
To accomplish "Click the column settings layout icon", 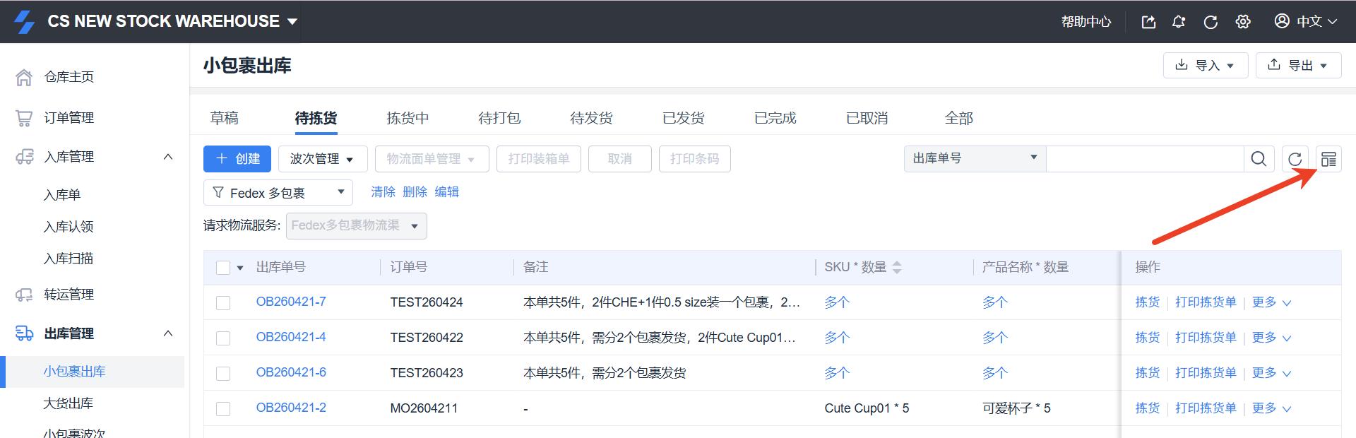I will [x=1328, y=159].
